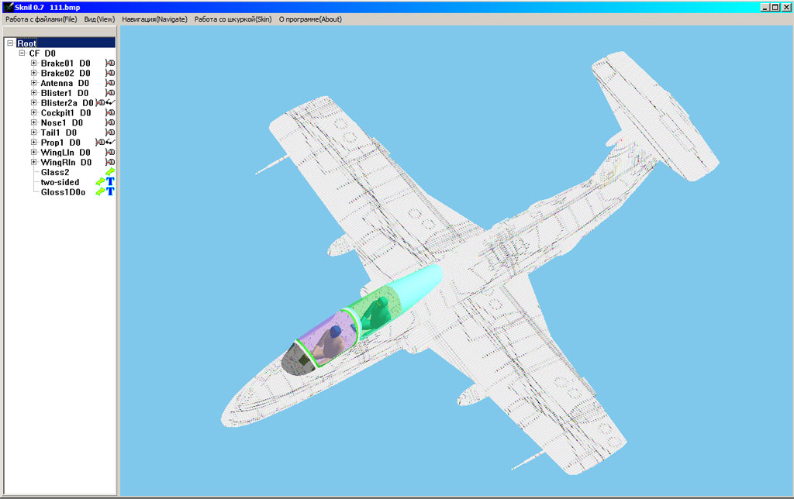Select the Blister2a D0 tree item
The width and height of the screenshot is (794, 499).
click(x=67, y=103)
